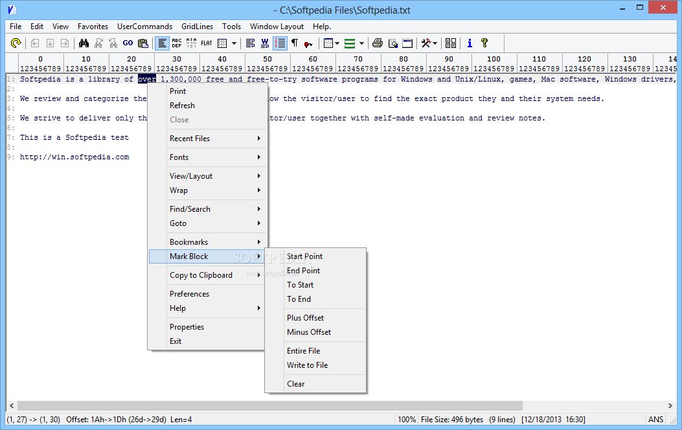Expand the Bookmarks submenu

coord(207,242)
